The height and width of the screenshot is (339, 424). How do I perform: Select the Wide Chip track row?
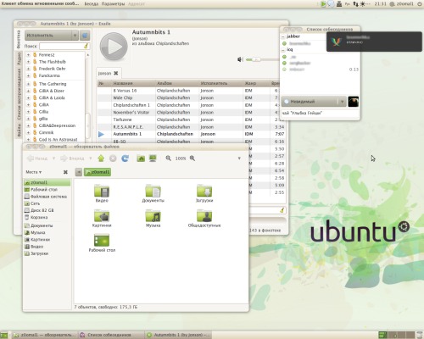pos(191,97)
